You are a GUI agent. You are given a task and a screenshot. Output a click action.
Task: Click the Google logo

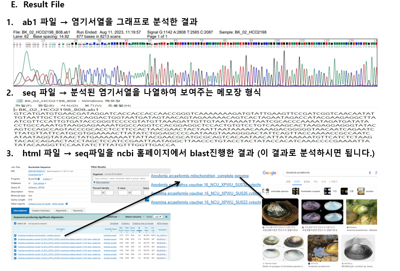pyautogui.click(x=269, y=173)
